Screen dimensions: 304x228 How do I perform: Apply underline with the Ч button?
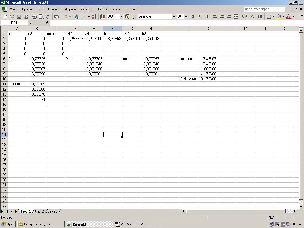pyautogui.click(x=207, y=17)
